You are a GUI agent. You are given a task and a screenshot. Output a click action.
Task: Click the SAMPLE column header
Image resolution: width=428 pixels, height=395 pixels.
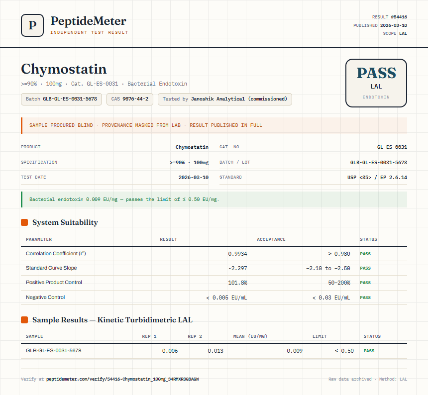pos(34,336)
